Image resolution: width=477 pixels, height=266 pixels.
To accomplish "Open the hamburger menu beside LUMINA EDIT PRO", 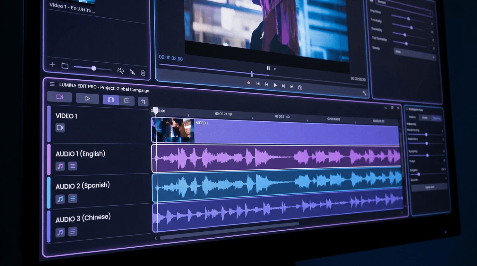I will coord(52,84).
